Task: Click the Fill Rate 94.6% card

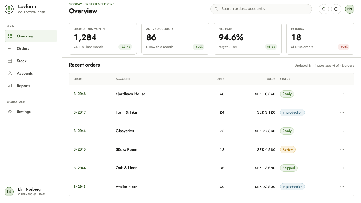Action: (x=248, y=39)
